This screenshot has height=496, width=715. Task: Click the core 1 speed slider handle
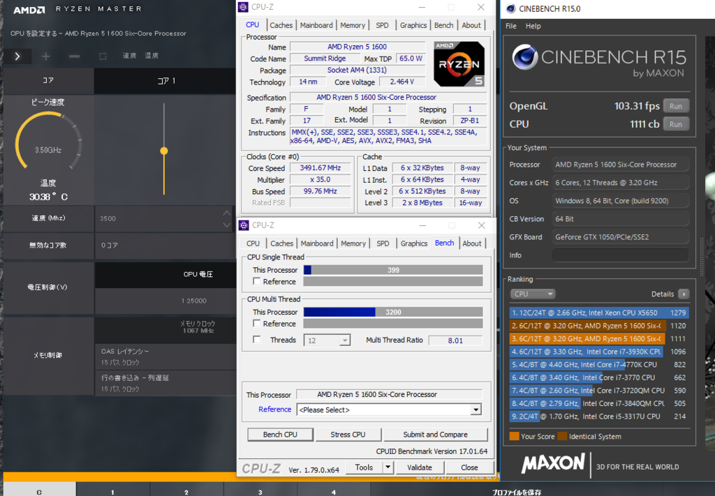point(164,151)
